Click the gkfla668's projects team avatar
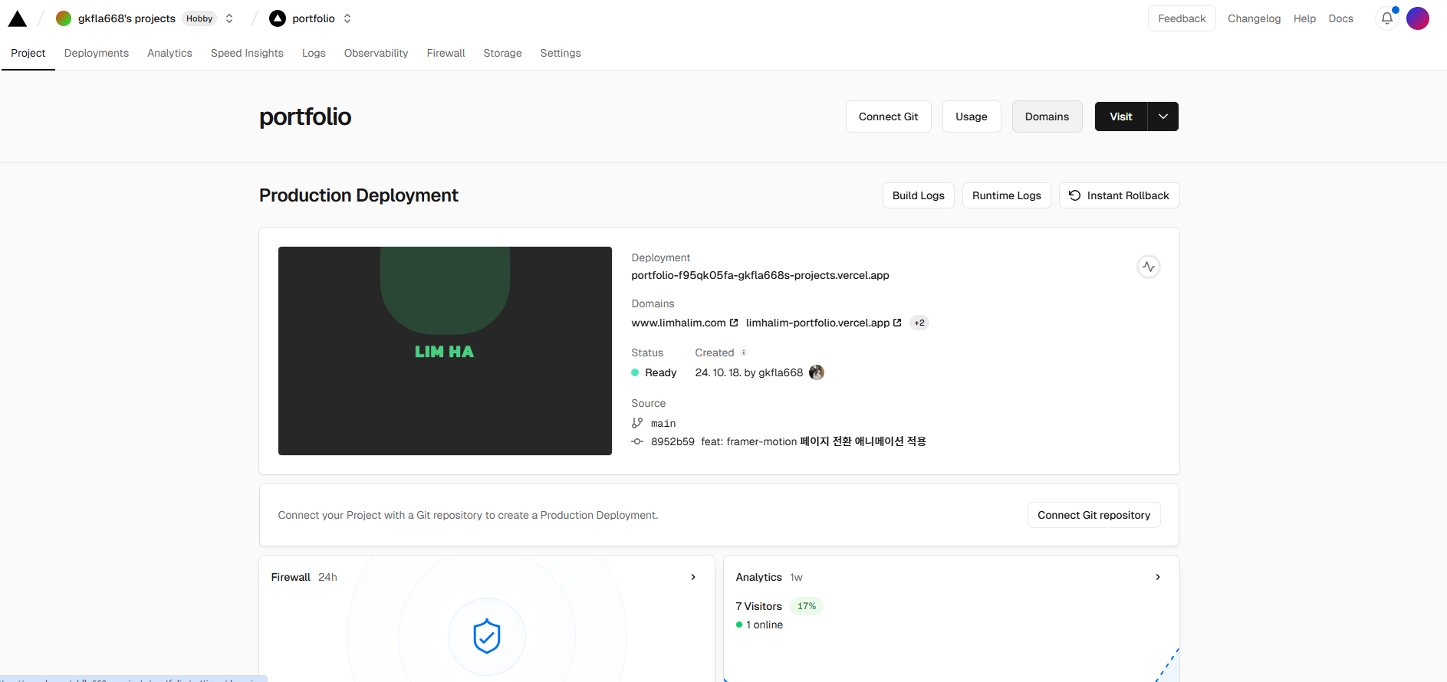Screen dimensions: 1447x682 click(64, 18)
